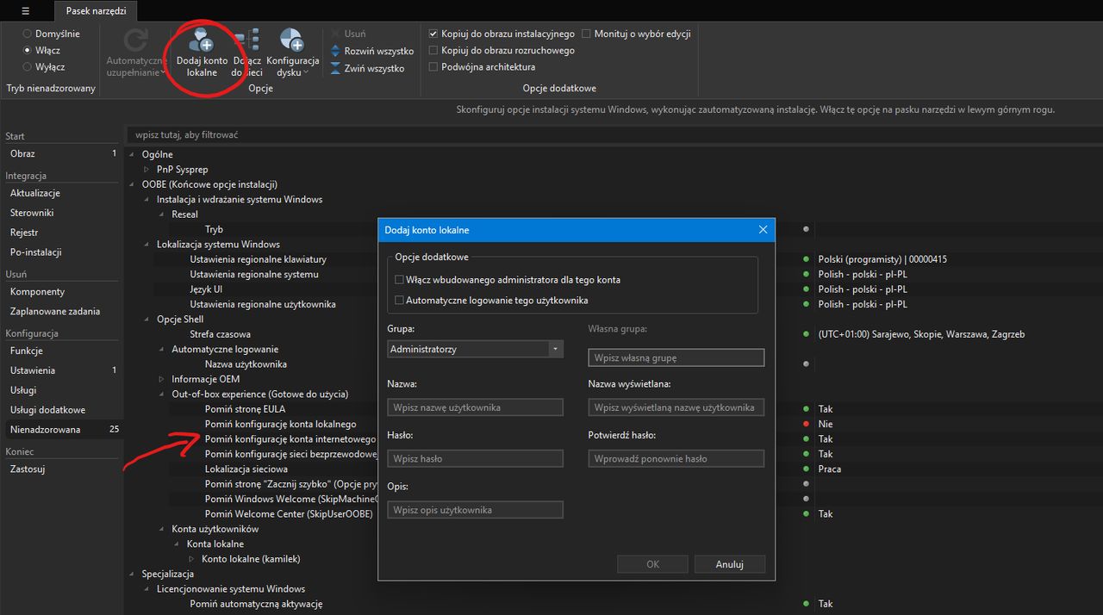Close the Dodaj konto lokalne dialog
The image size is (1103, 615).
763,230
